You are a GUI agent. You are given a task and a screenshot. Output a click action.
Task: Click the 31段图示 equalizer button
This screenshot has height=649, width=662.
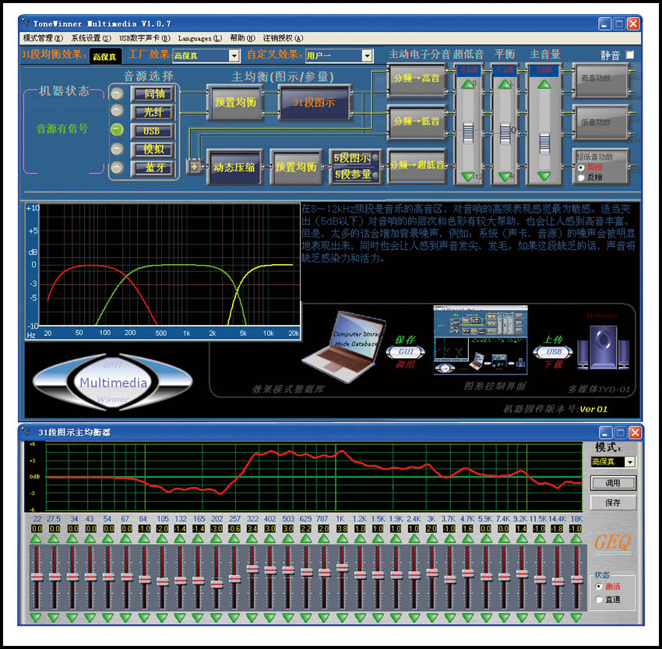coord(315,101)
